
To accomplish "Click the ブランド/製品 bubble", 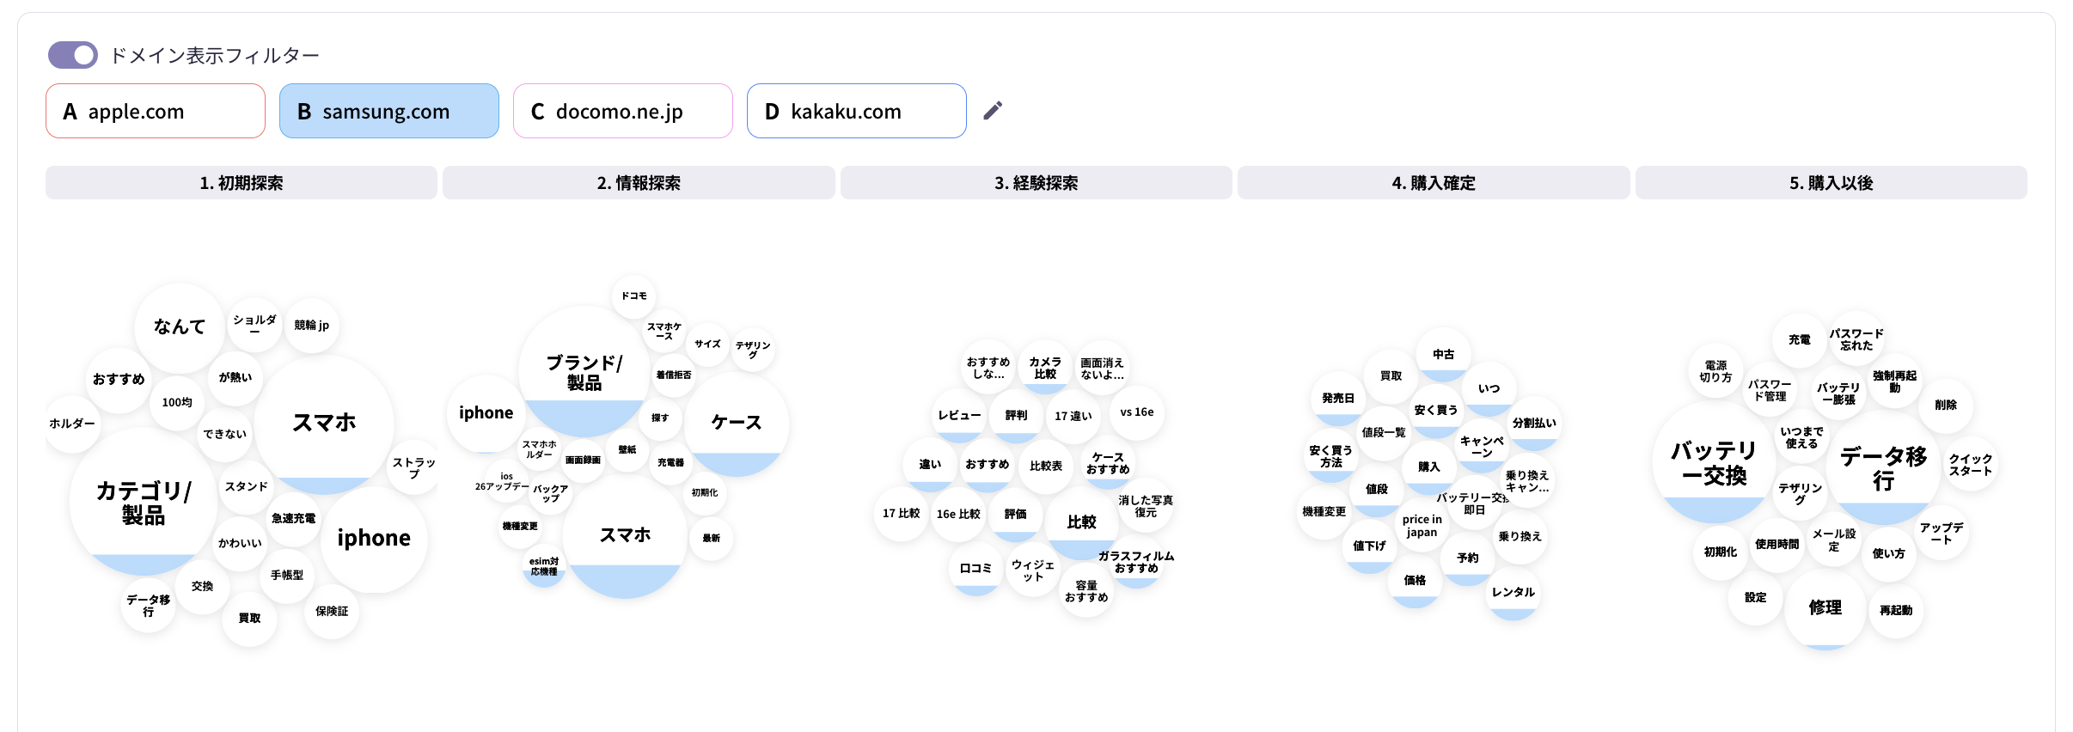I will [x=584, y=372].
